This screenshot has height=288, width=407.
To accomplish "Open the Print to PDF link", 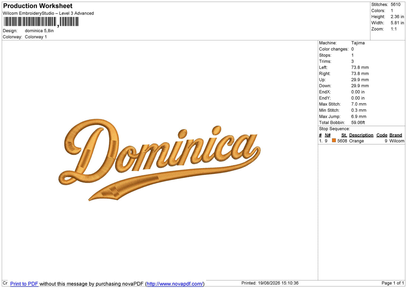I will pos(24,284).
